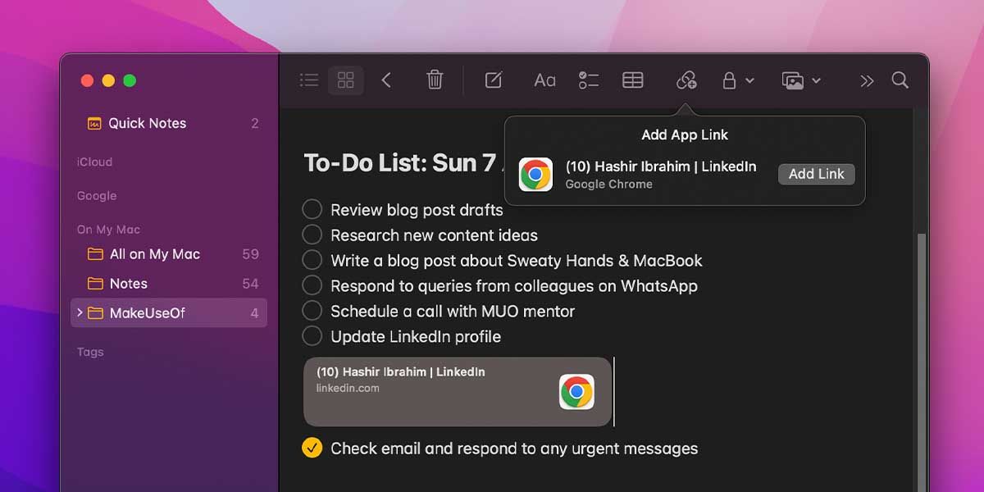Expand the MakeUseOf folder chevron
The height and width of the screenshot is (492, 984).
click(80, 312)
